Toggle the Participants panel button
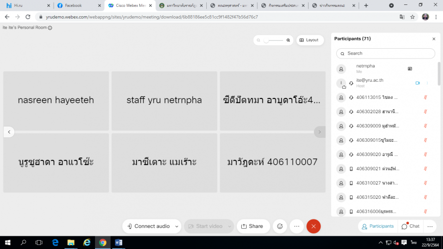Image resolution: width=443 pixels, height=249 pixels. (378, 226)
